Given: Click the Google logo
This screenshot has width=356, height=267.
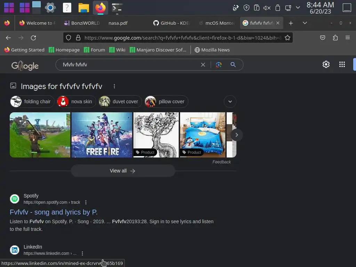Looking at the screenshot, I should 25,66.
